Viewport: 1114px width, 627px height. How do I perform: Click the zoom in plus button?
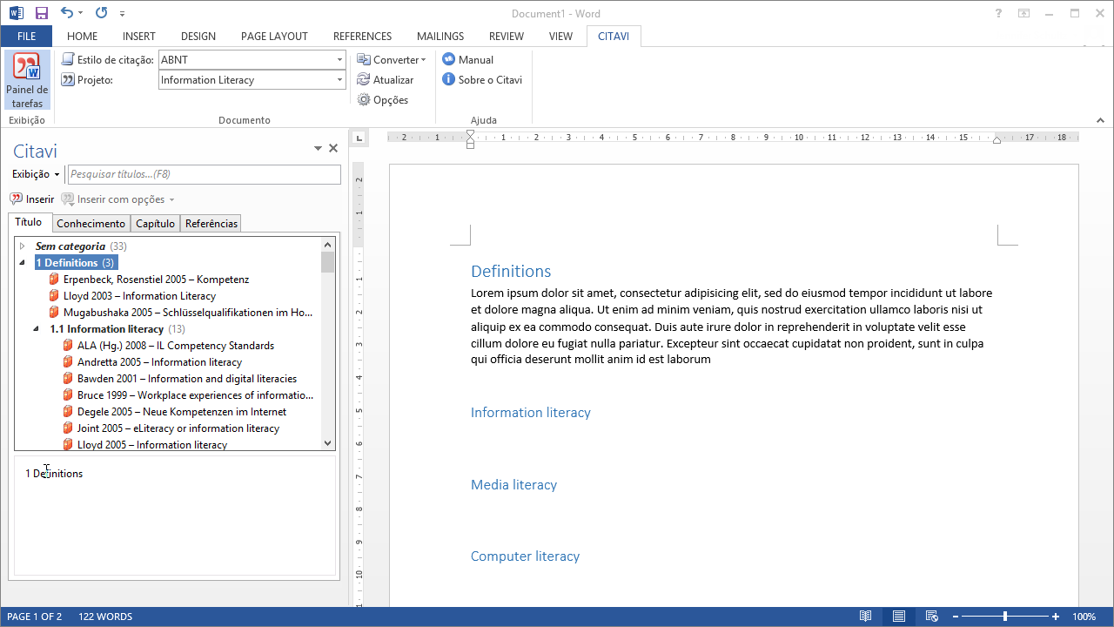tap(1056, 617)
